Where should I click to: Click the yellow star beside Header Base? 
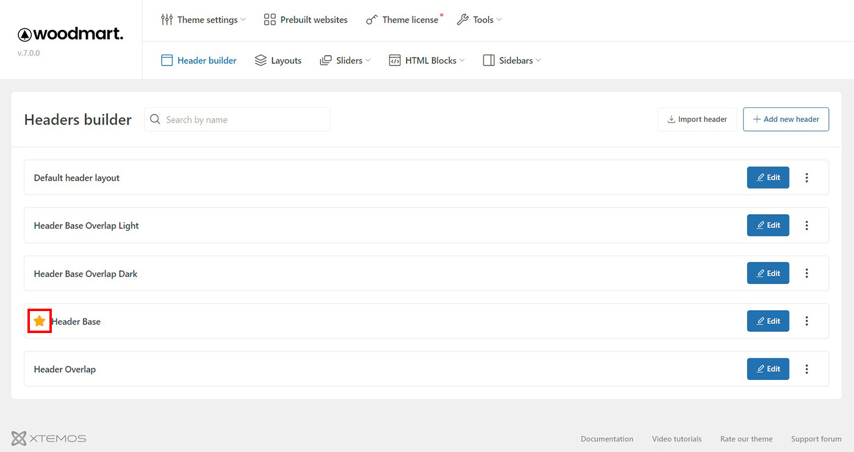click(40, 321)
